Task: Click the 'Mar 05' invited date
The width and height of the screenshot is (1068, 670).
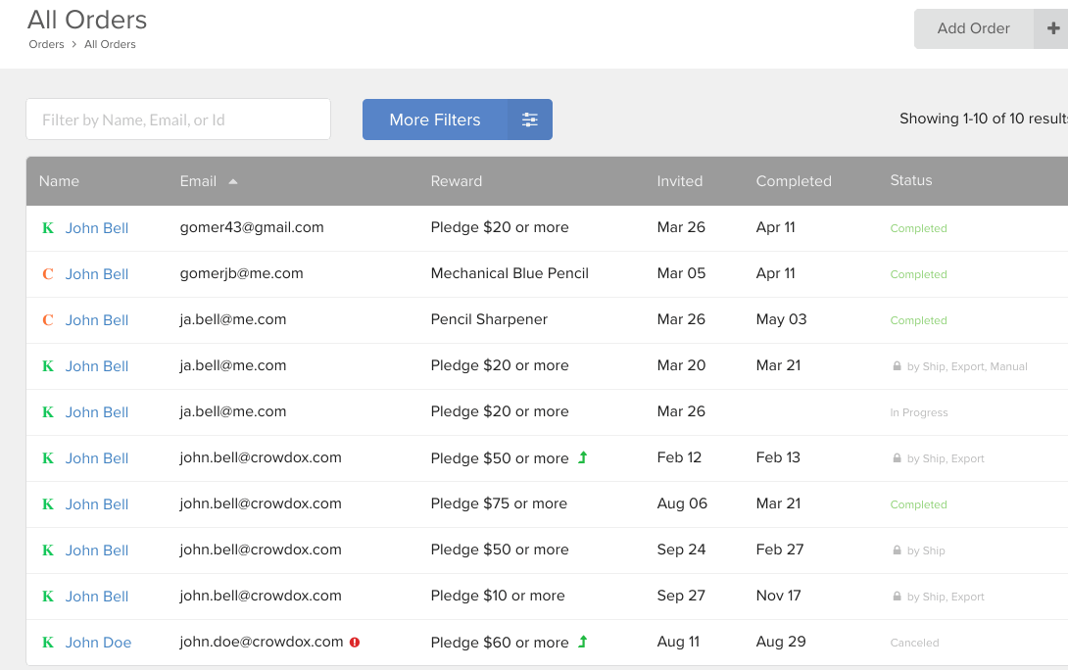Action: 681,273
